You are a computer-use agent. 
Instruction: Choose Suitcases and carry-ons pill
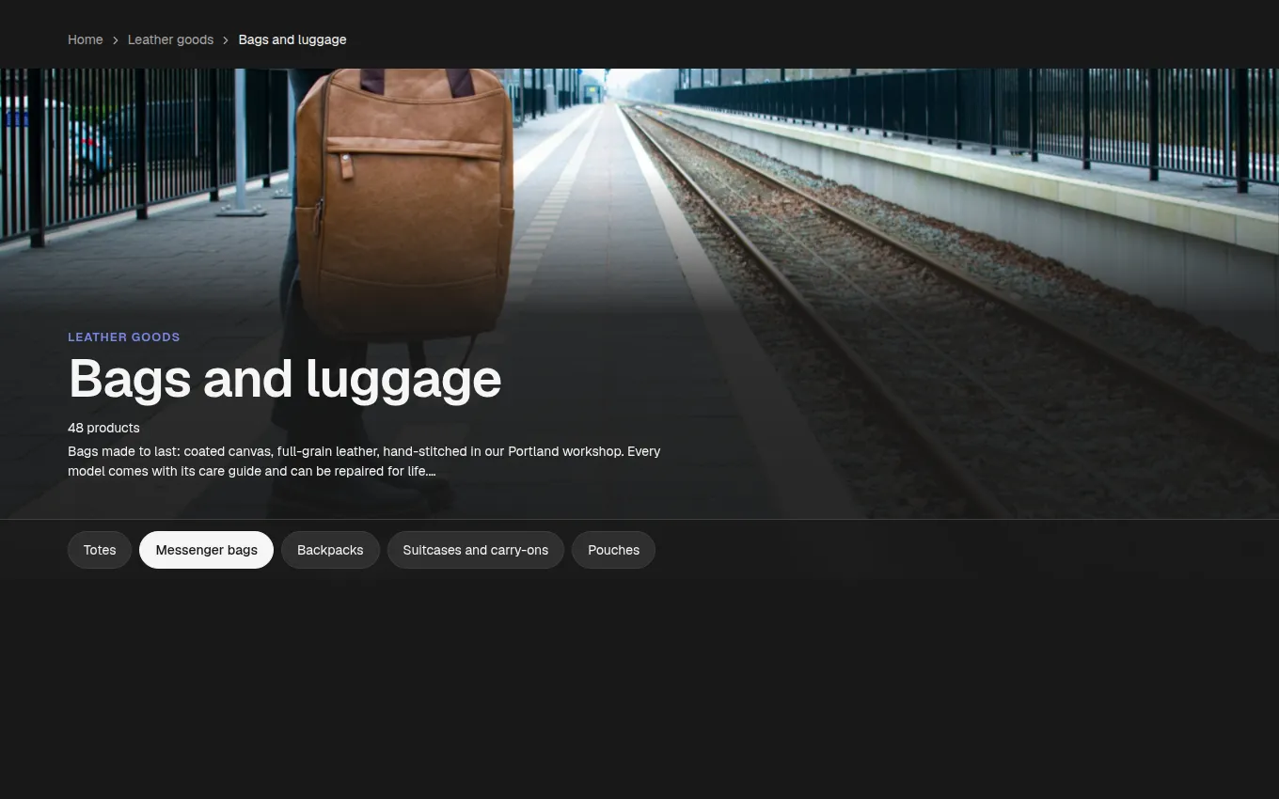pyautogui.click(x=475, y=550)
